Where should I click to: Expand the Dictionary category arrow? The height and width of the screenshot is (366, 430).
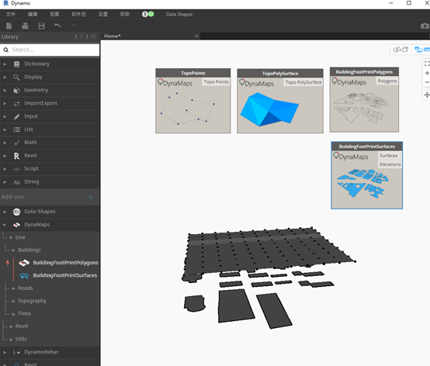pyautogui.click(x=5, y=64)
